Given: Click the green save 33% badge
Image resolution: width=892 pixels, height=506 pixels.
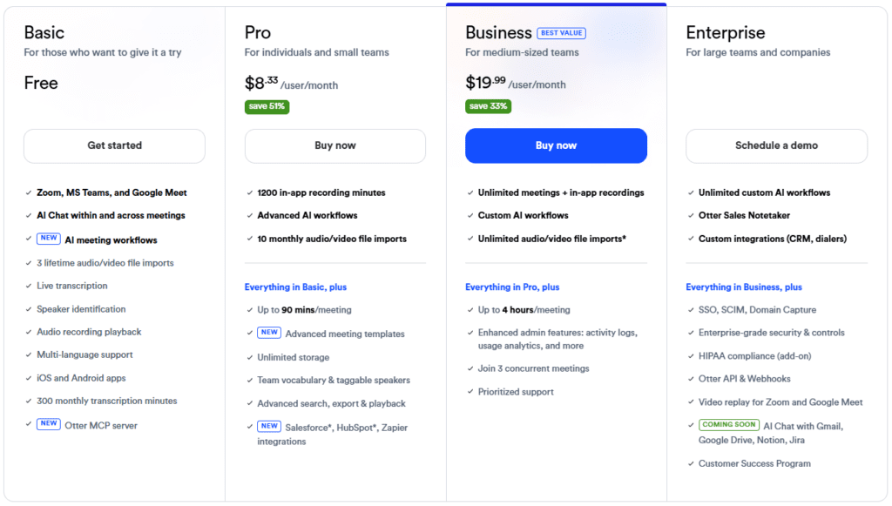Looking at the screenshot, I should [x=488, y=106].
